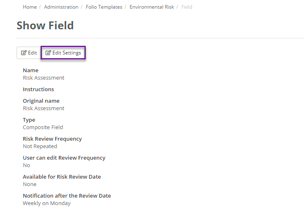Click the Show Field page heading

[45, 26]
